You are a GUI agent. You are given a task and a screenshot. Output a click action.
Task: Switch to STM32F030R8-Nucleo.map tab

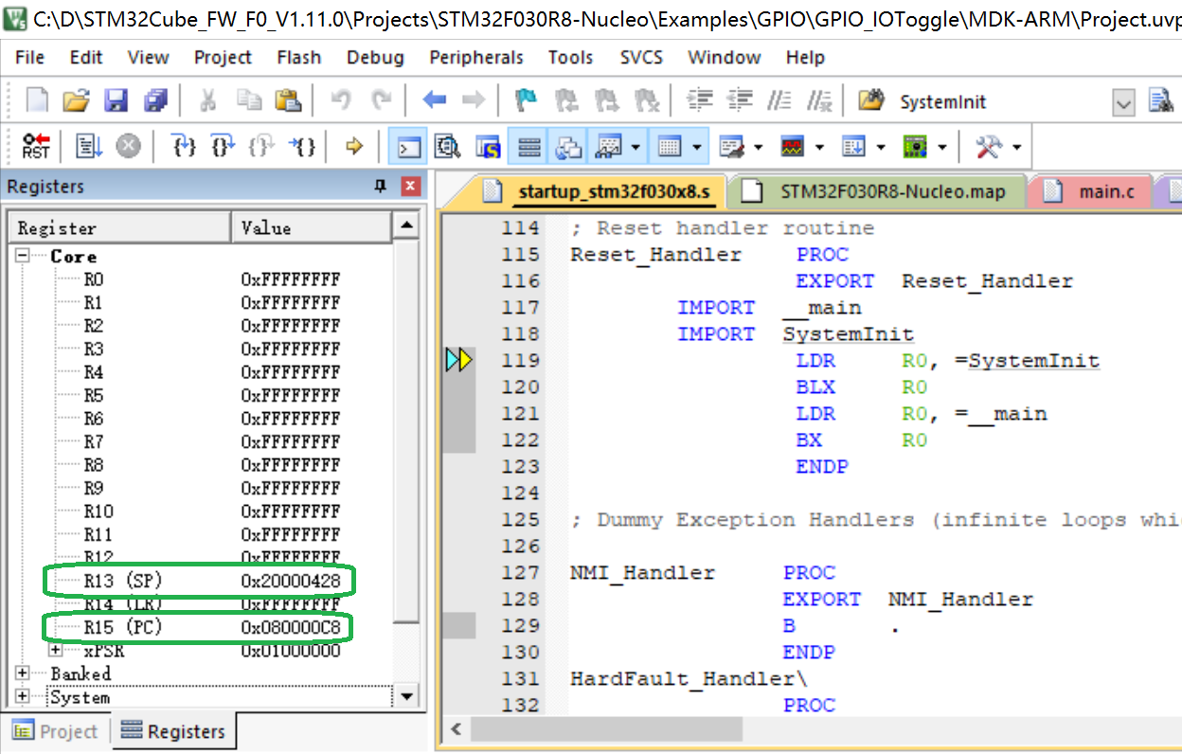click(x=879, y=191)
